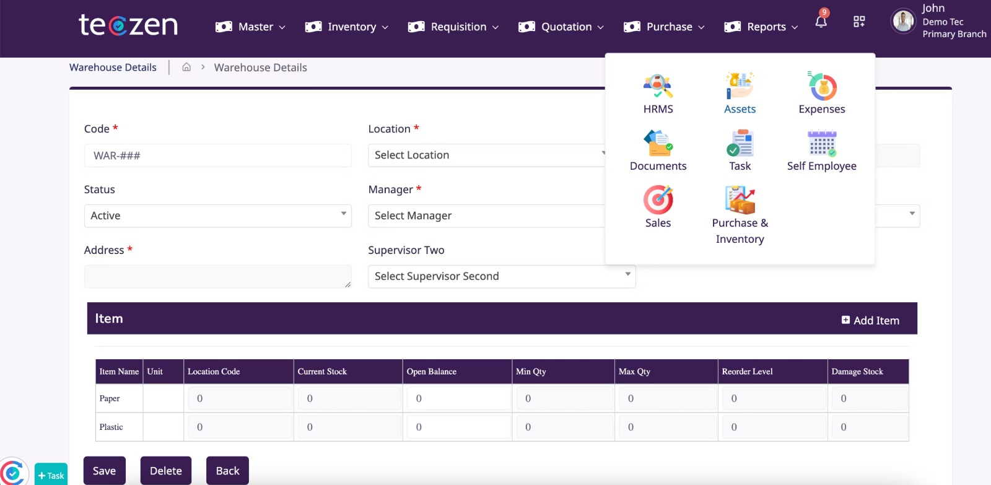This screenshot has height=485, width=991.
Task: Open the Reports menu
Action: 761,27
